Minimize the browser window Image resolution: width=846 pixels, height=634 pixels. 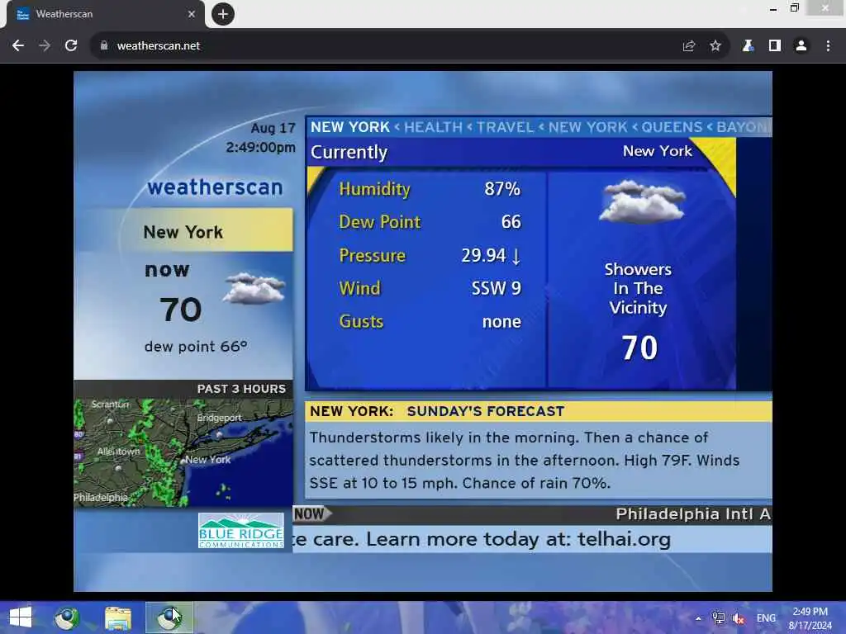[773, 8]
